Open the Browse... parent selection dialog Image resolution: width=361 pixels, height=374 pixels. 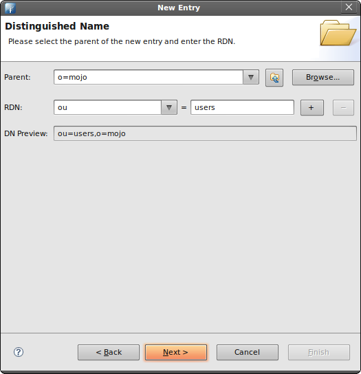[322, 77]
